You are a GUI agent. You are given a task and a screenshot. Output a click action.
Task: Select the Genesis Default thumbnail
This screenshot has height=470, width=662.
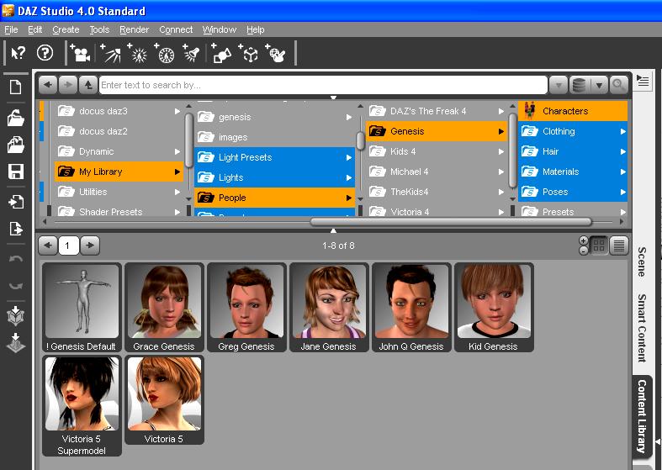(82, 307)
